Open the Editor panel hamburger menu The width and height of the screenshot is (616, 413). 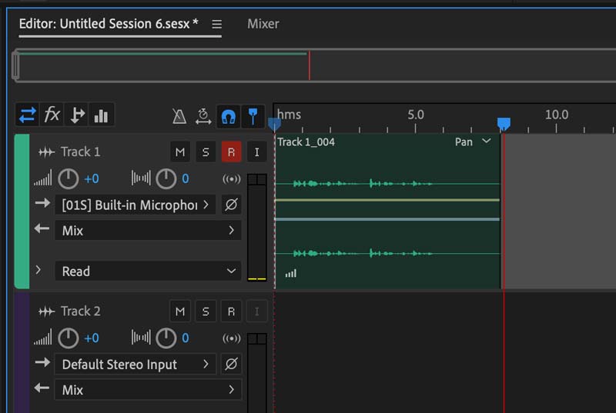coord(217,25)
